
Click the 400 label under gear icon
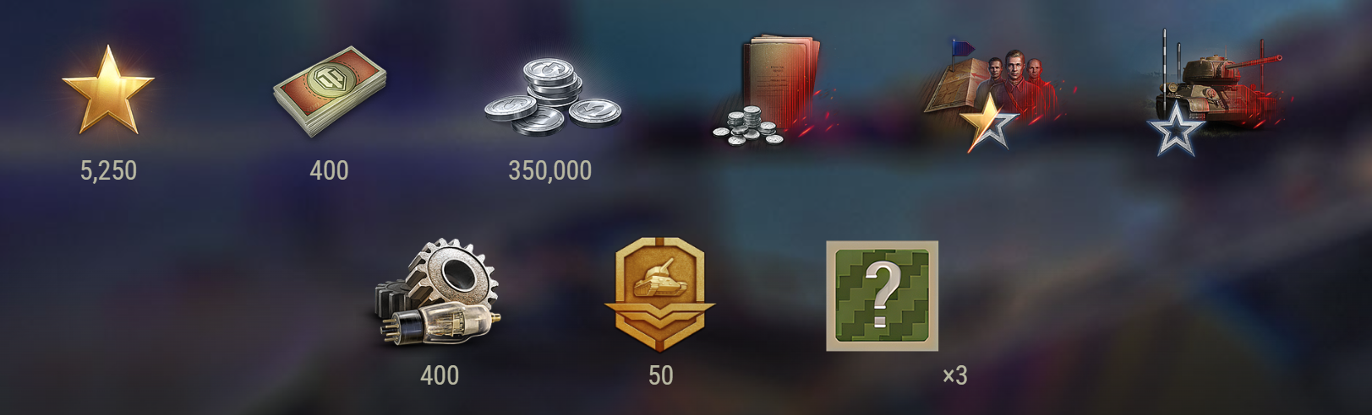(440, 375)
